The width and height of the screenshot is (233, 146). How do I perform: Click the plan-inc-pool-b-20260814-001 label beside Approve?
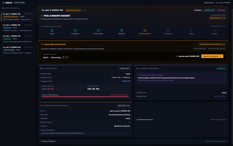pos(189,56)
